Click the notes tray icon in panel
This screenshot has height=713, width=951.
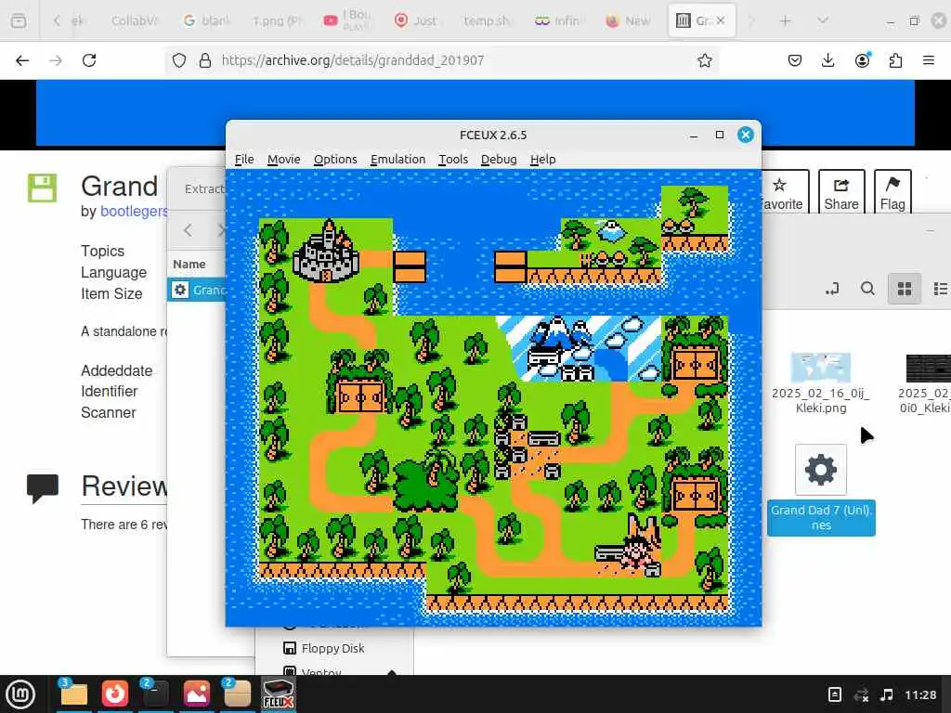[835, 694]
